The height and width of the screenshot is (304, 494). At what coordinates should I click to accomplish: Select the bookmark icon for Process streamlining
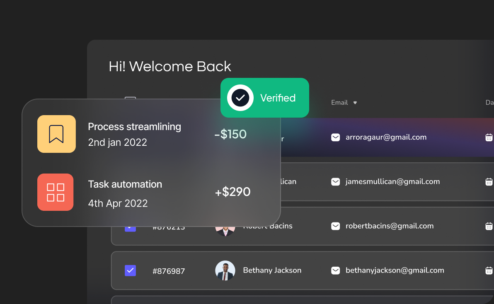(x=56, y=134)
